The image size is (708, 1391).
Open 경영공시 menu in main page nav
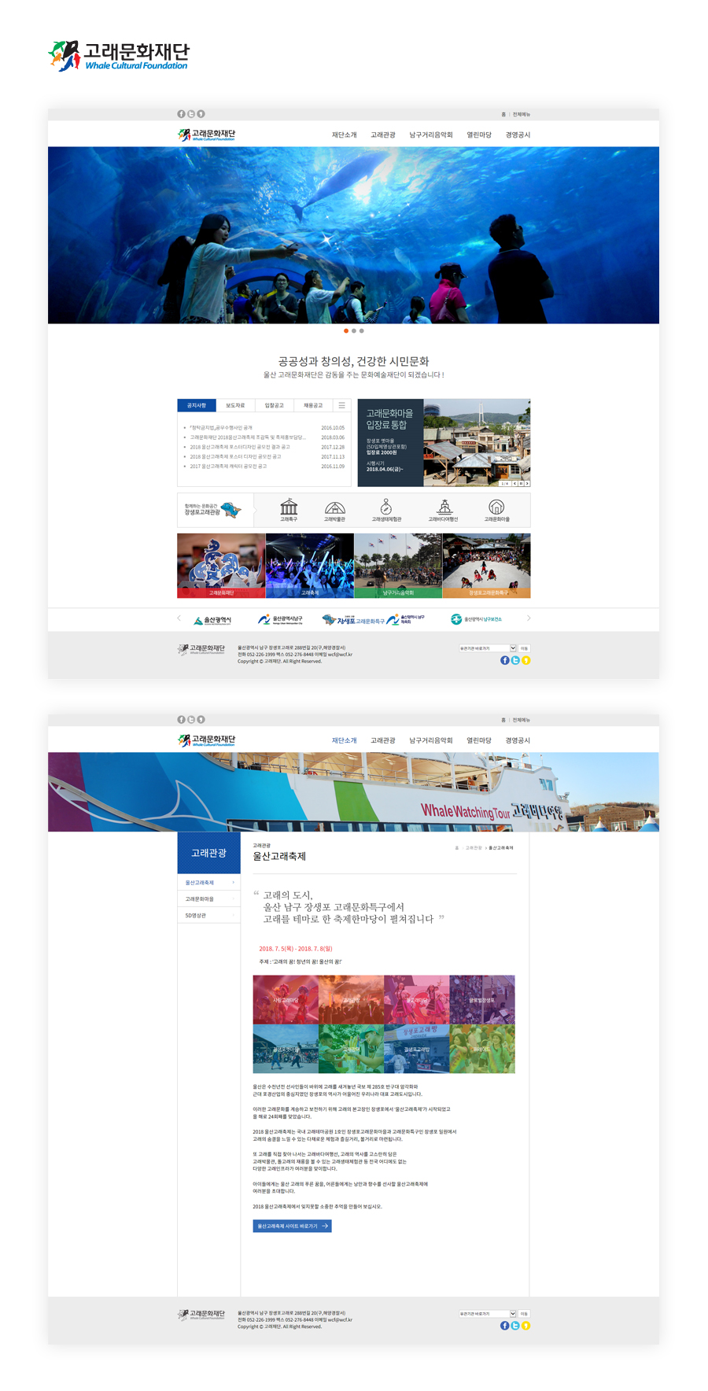[518, 135]
